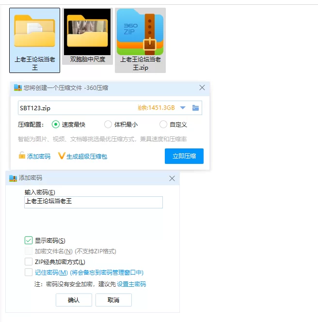Close the 添加密码 dialog
Image resolution: width=318 pixels, height=322 pixels.
(172, 178)
